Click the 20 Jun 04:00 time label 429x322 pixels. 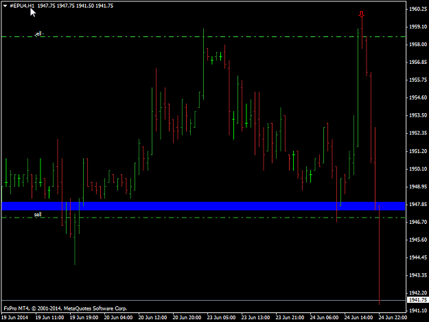point(118,318)
